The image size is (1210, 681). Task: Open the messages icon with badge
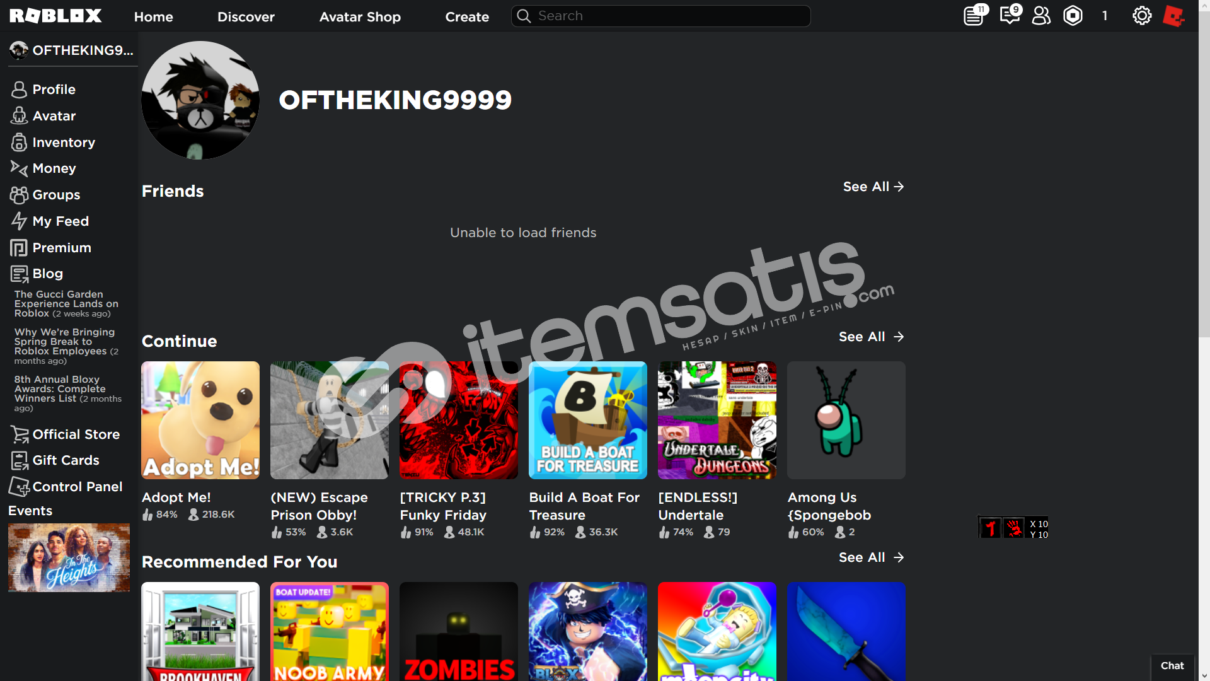pos(1010,15)
